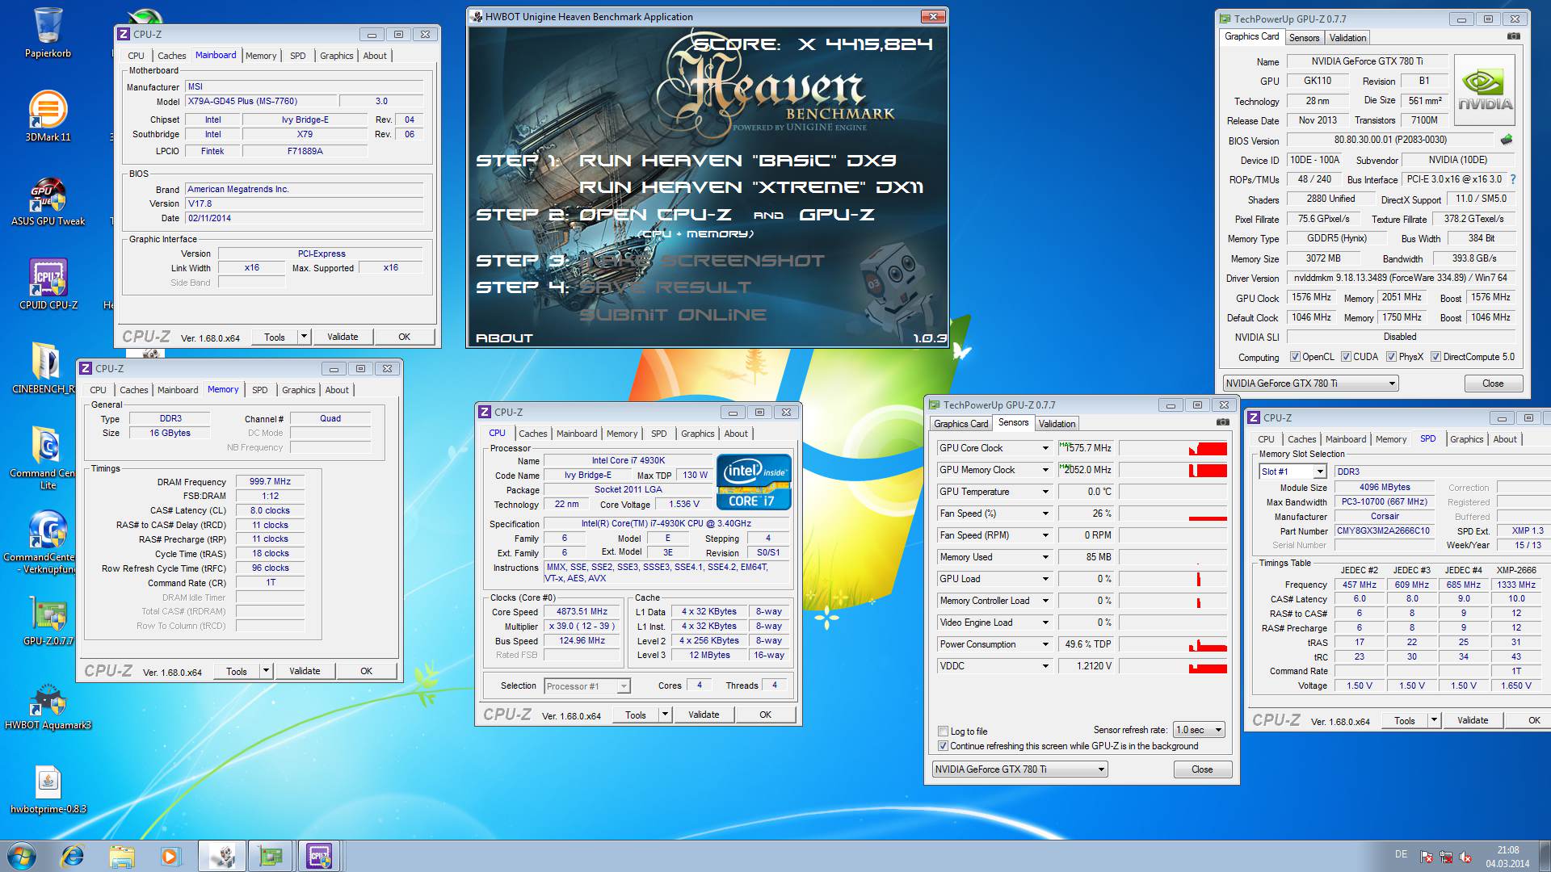Image resolution: width=1551 pixels, height=872 pixels.
Task: Click the DE language indicator in taskbar
Action: (1401, 854)
